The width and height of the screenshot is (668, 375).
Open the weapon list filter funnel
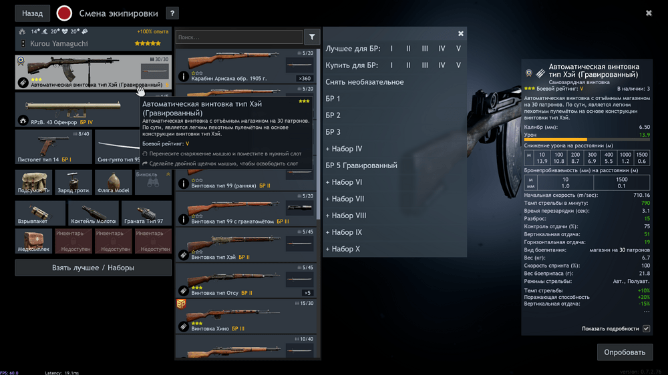point(312,37)
